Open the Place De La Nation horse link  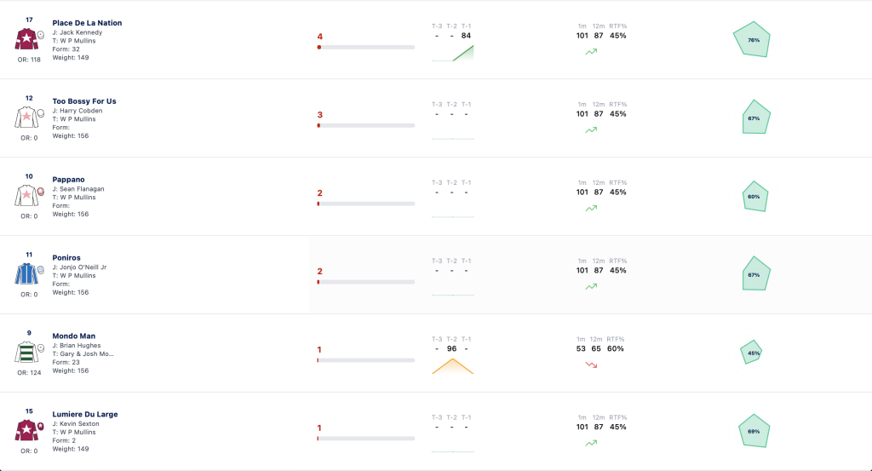pos(87,23)
